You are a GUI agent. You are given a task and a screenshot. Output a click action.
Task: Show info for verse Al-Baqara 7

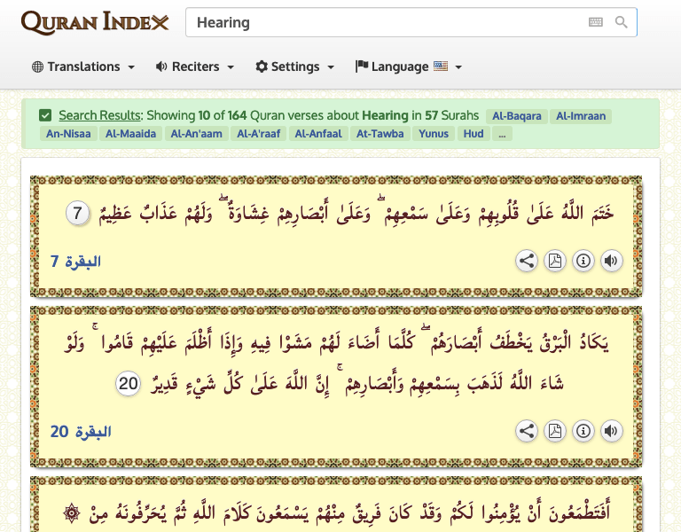tap(583, 261)
